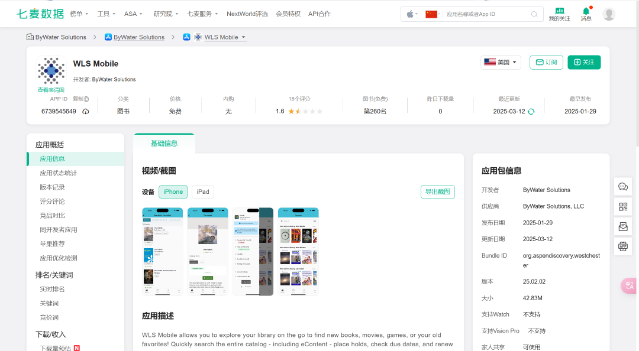Open 实时排名 in sidebar
This screenshot has width=639, height=351.
(x=52, y=289)
